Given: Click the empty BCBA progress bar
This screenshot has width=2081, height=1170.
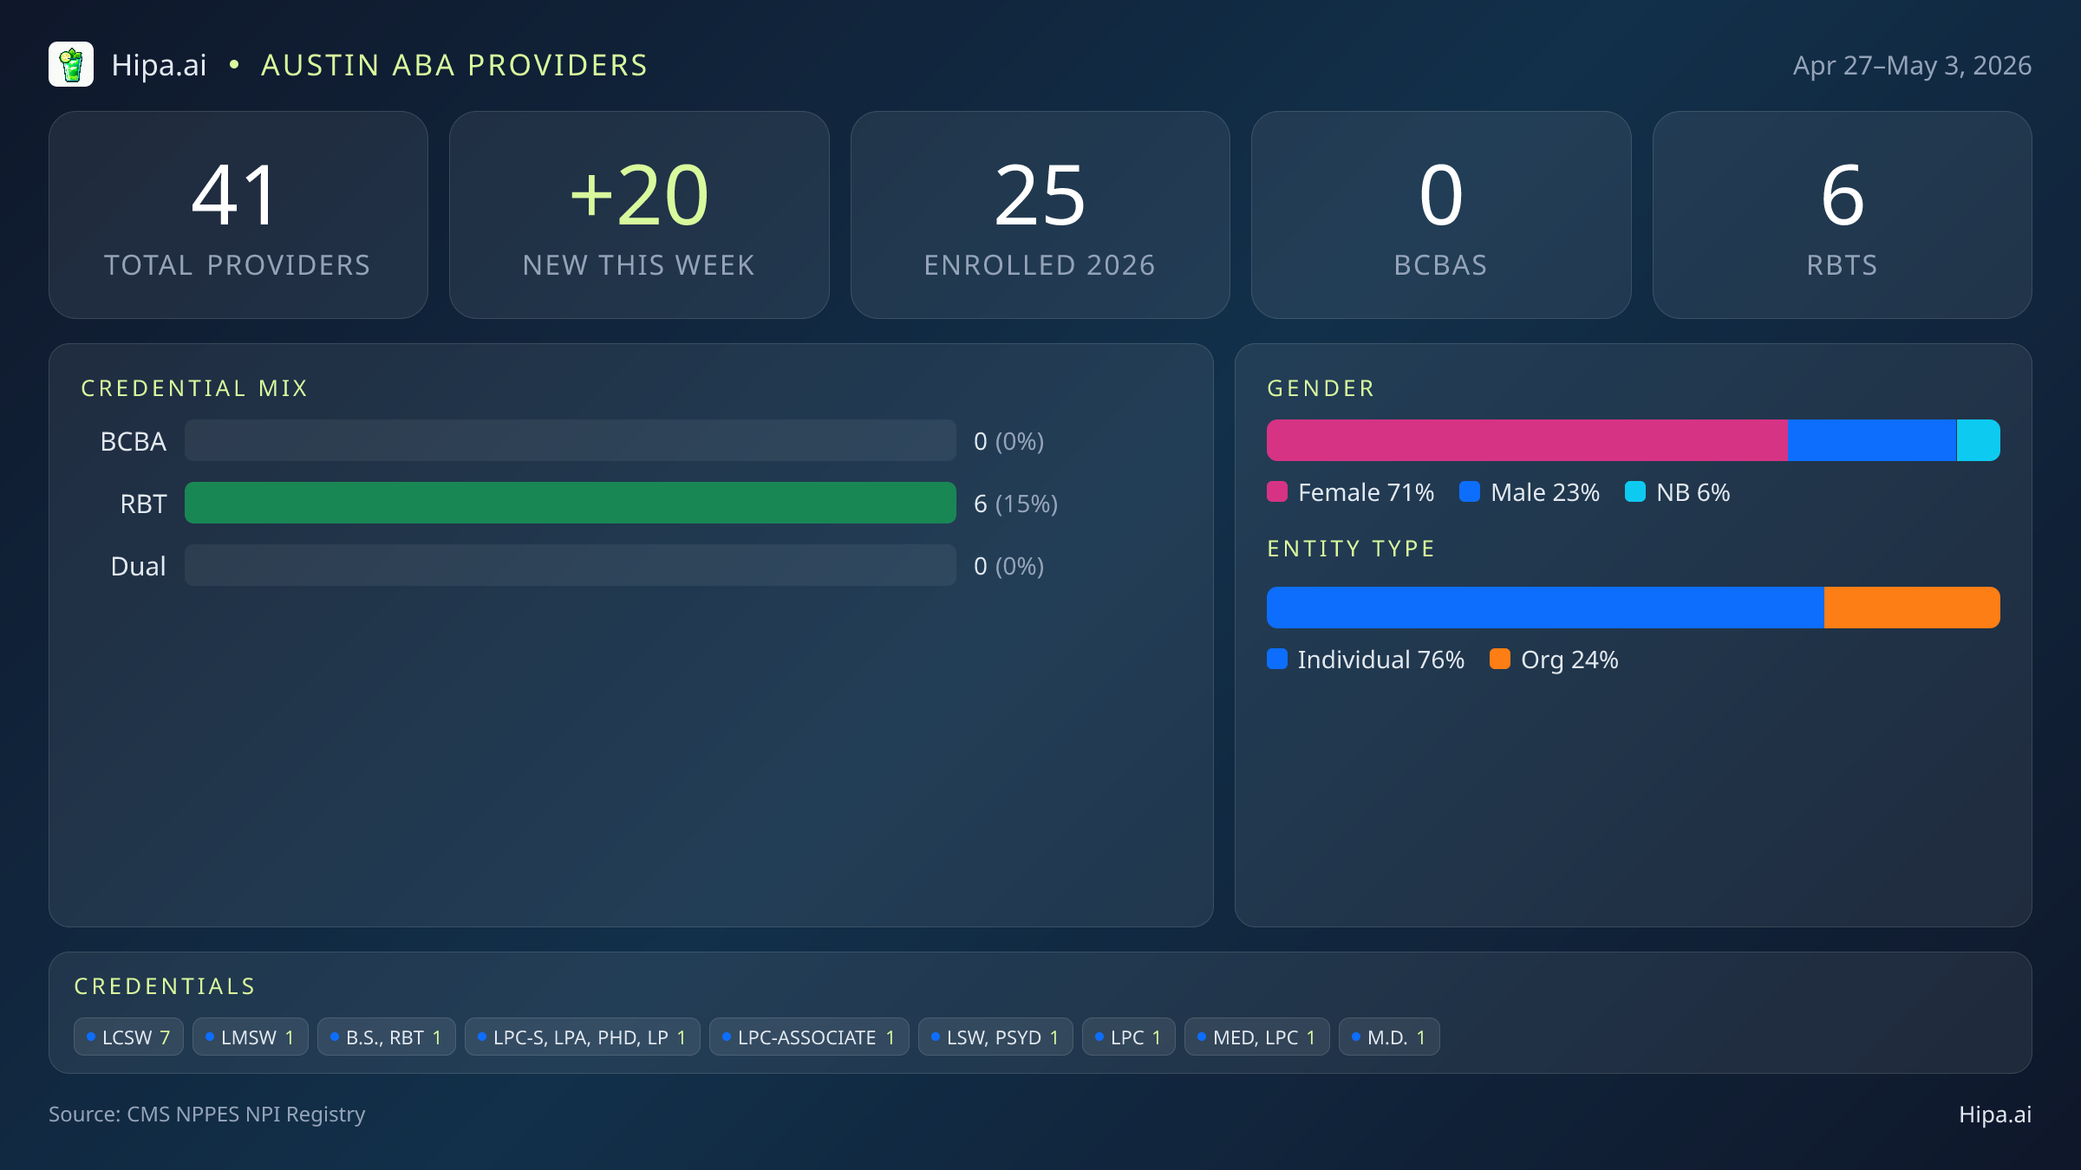Looking at the screenshot, I should (571, 440).
